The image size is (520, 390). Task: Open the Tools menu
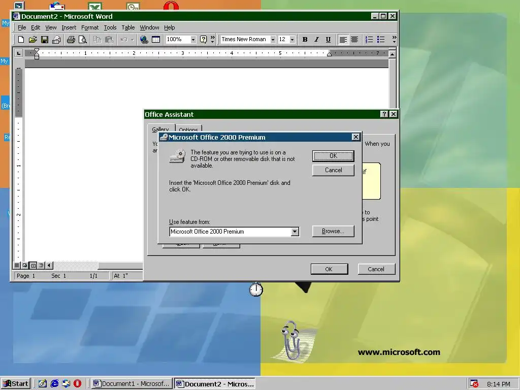(110, 27)
